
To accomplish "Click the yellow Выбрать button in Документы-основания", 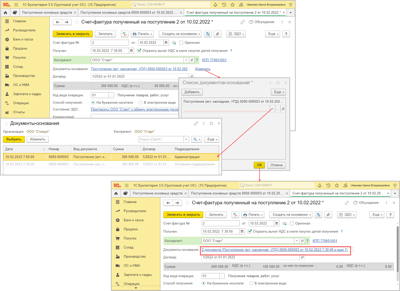I will pos(14,139).
